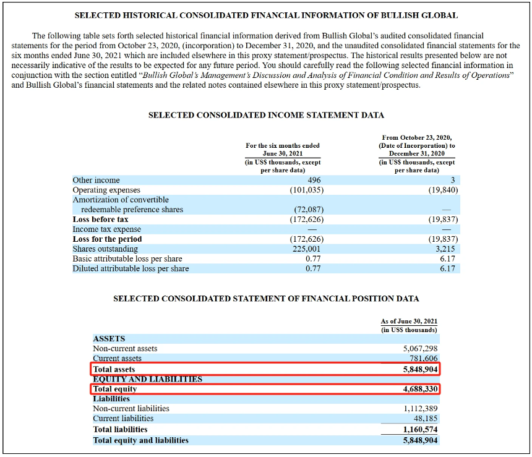The height and width of the screenshot is (457, 532).
Task: Select Diluted loss per share value 0.77
Action: pyautogui.click(x=313, y=269)
